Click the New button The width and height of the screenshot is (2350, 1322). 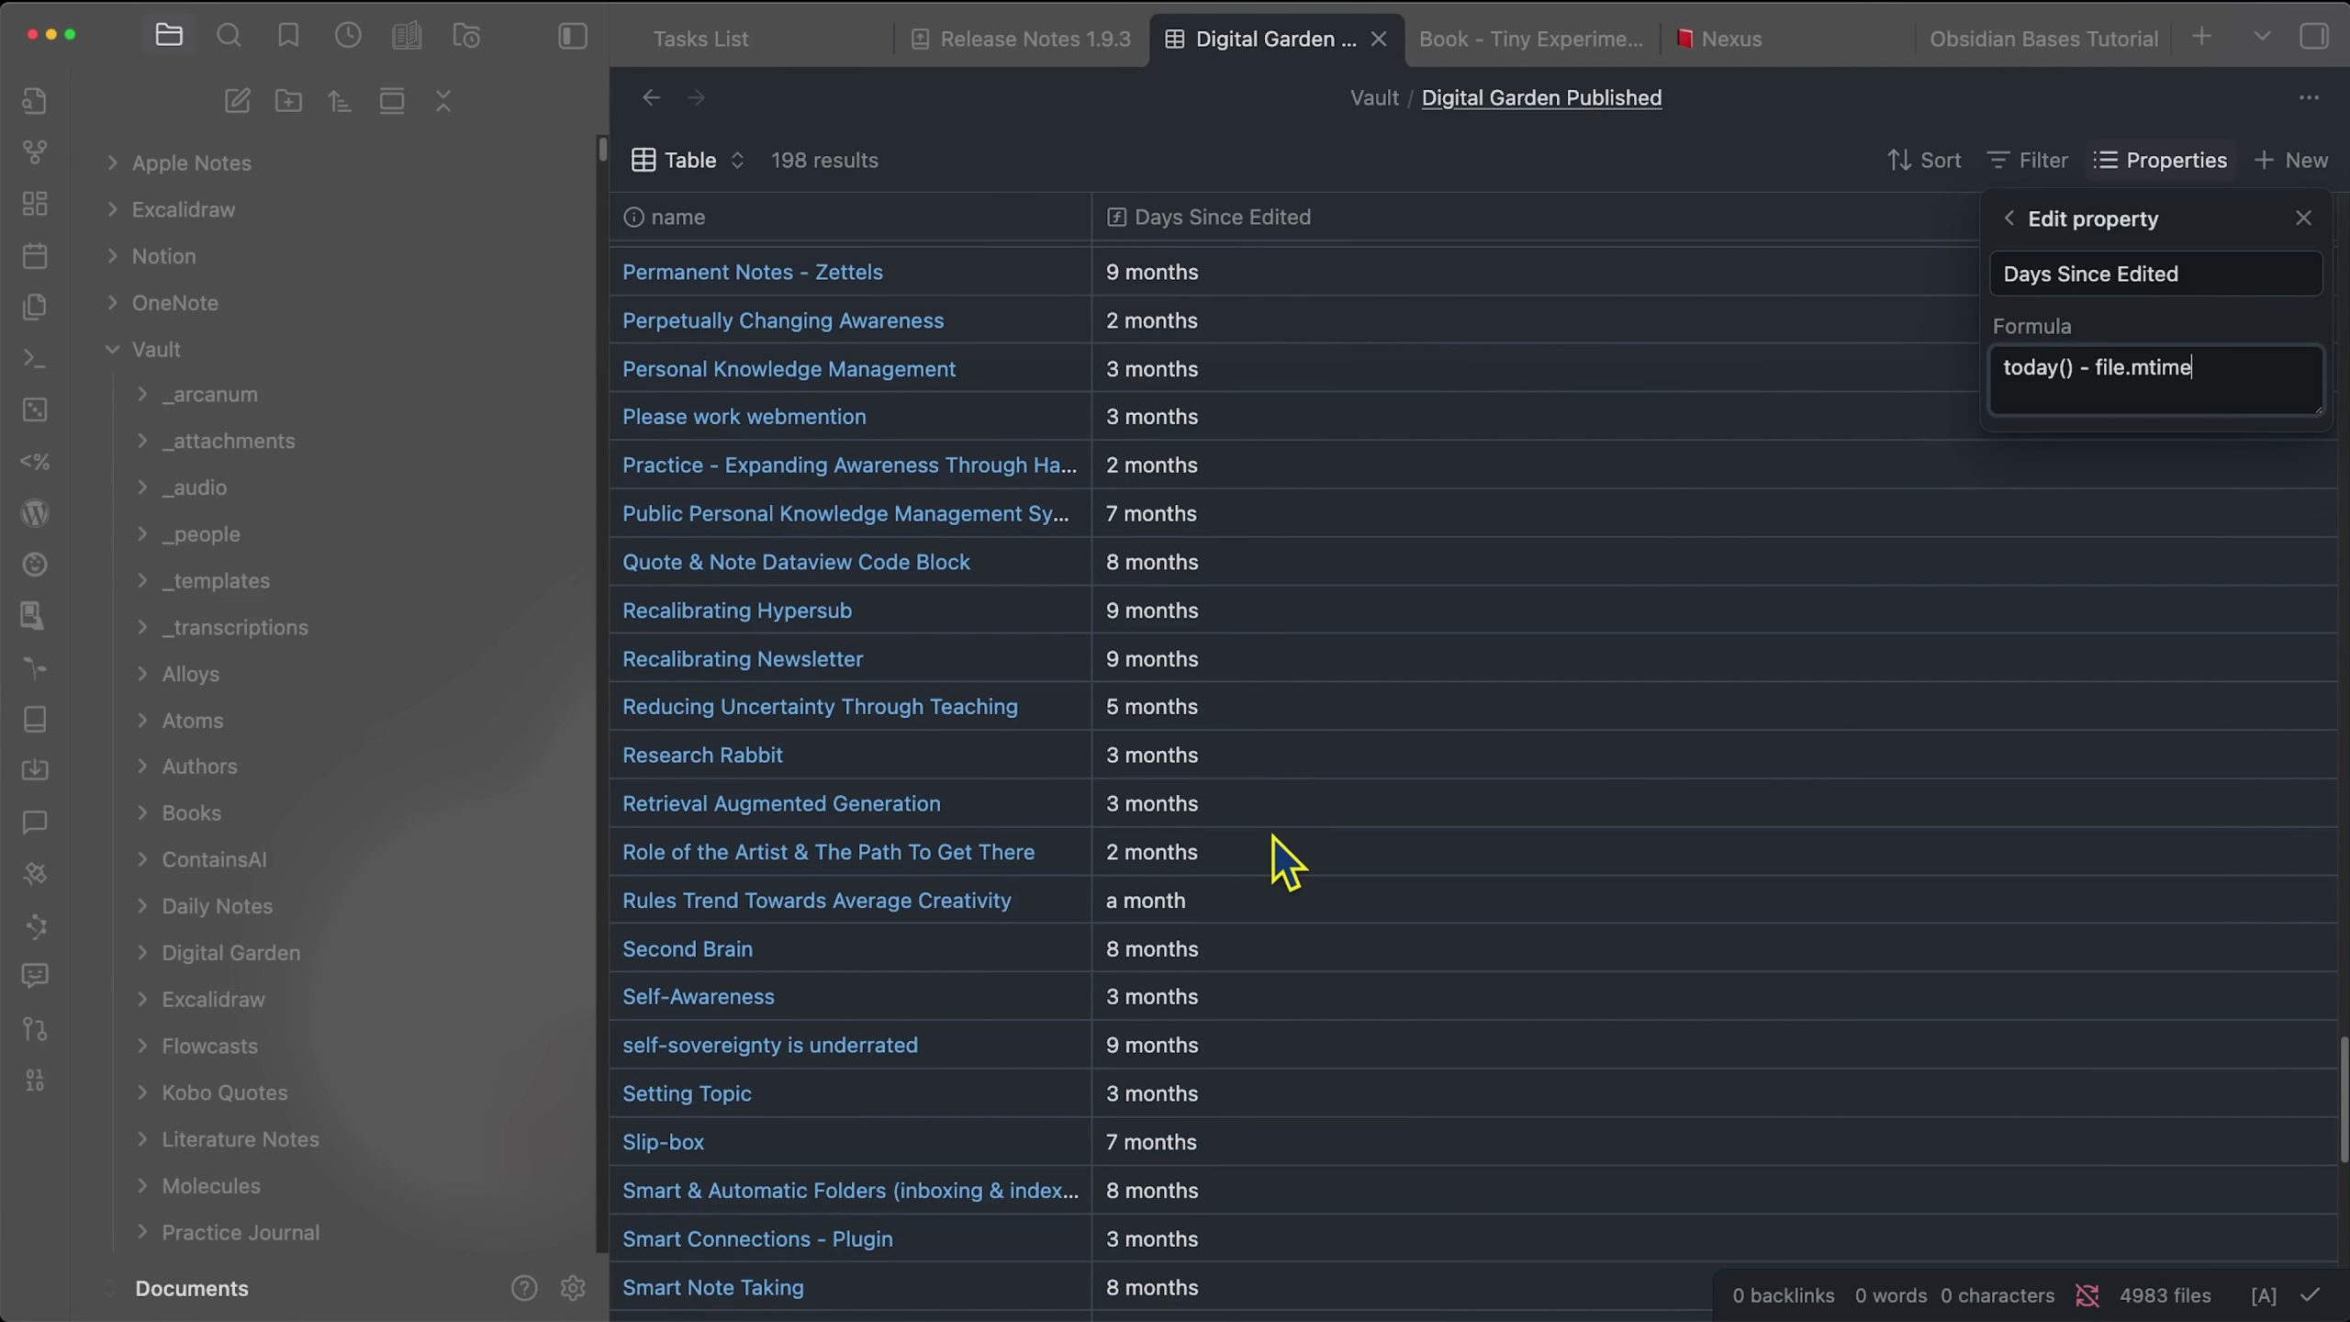2291,160
